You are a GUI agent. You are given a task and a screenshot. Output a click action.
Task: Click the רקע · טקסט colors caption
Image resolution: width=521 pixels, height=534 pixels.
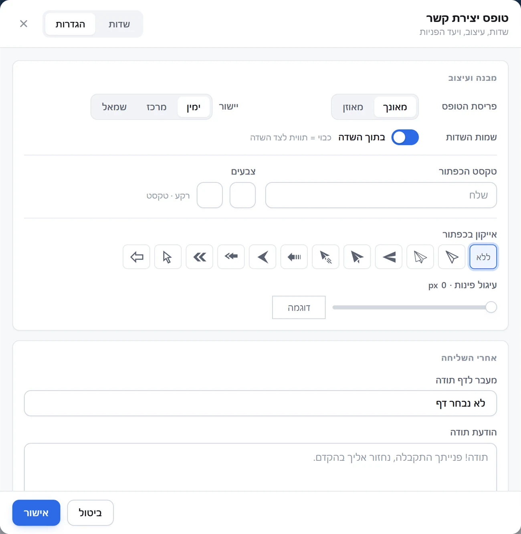point(168,195)
